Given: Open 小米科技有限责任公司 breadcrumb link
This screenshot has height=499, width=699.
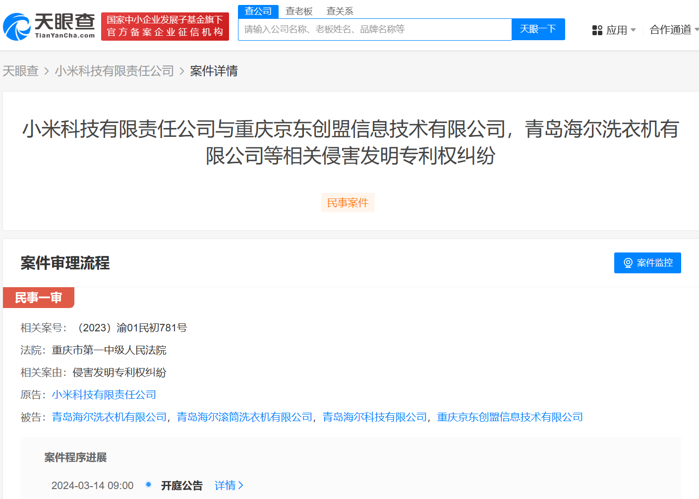Looking at the screenshot, I should click(x=115, y=71).
